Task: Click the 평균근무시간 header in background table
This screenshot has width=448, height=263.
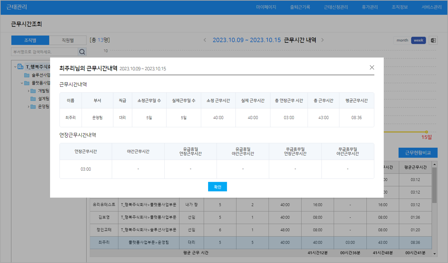Action: pos(415,168)
